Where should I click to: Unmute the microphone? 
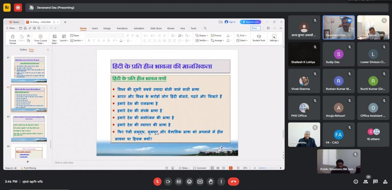(x=157, y=181)
